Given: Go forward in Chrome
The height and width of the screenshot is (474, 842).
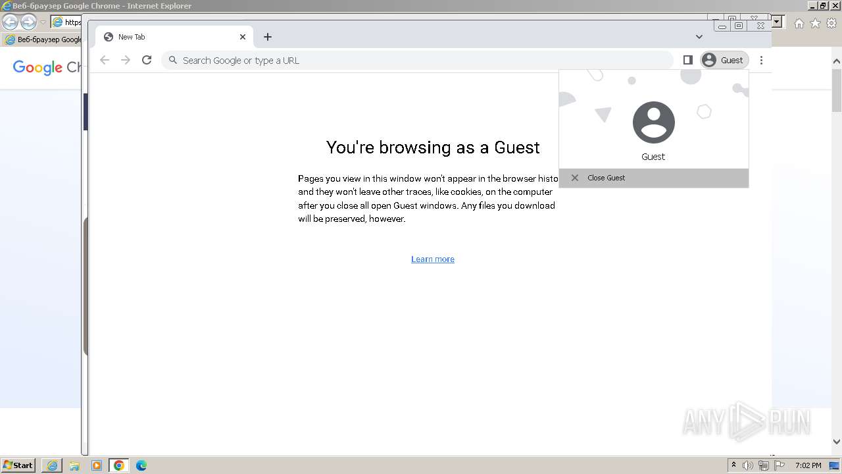Looking at the screenshot, I should tap(126, 60).
